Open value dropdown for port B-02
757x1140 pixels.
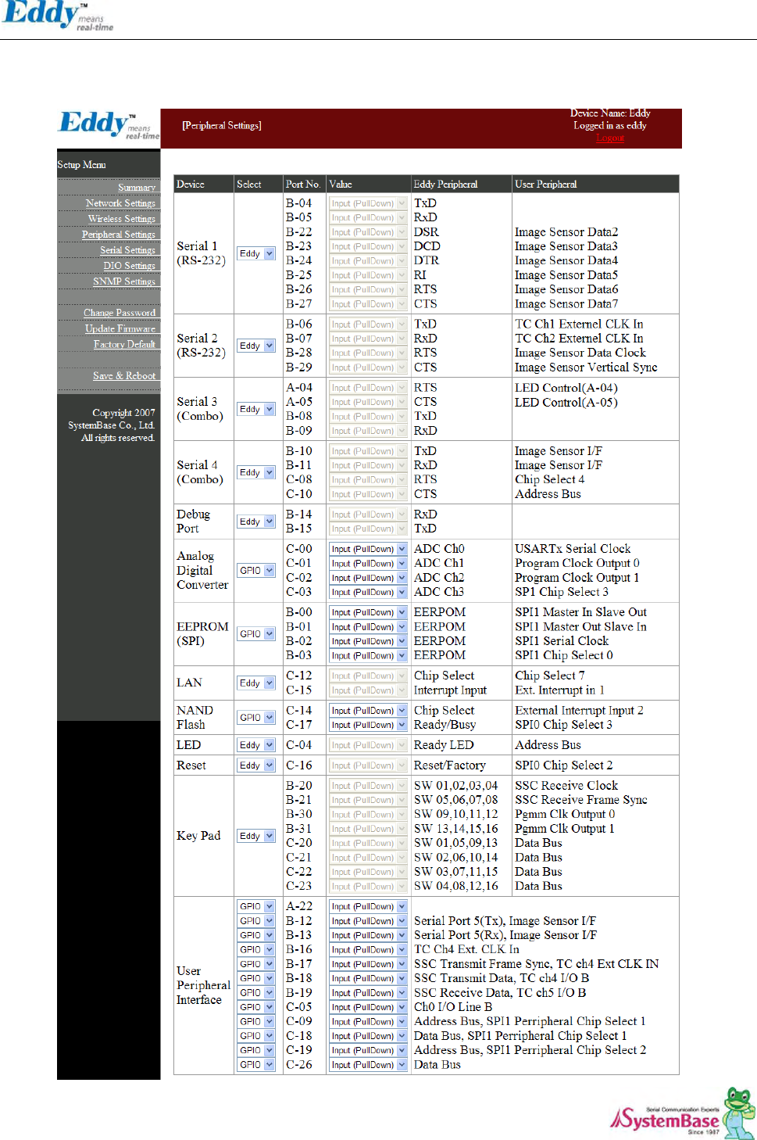point(368,641)
